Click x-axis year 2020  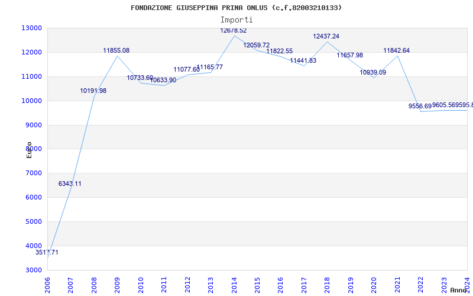point(374,285)
